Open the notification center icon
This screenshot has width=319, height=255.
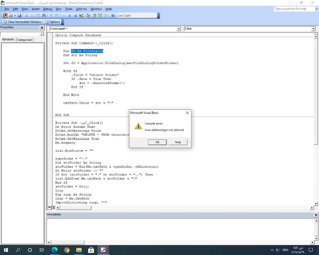click(x=311, y=250)
